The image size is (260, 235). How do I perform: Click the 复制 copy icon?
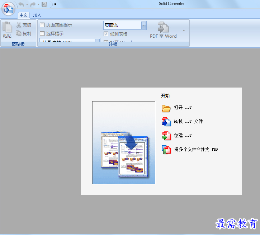(x=18, y=33)
